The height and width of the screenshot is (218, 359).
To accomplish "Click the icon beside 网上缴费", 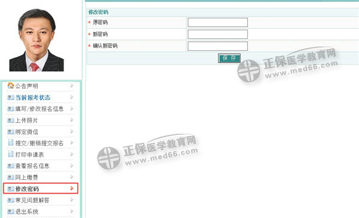I will (11, 177).
